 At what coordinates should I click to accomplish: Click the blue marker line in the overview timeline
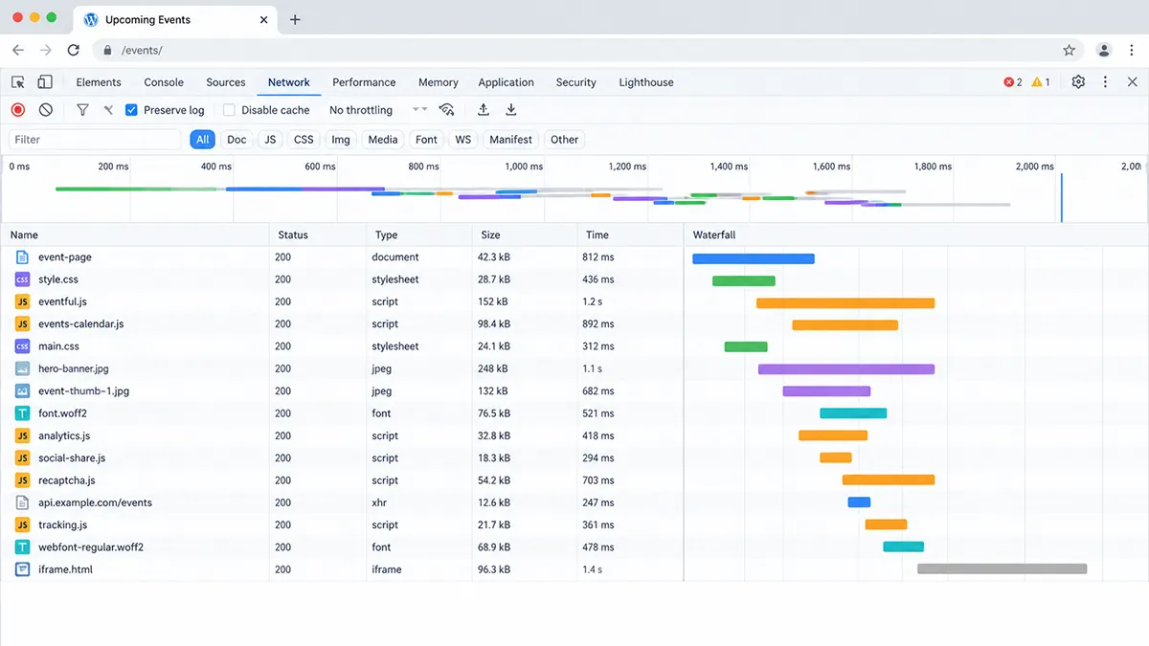coord(1061,198)
